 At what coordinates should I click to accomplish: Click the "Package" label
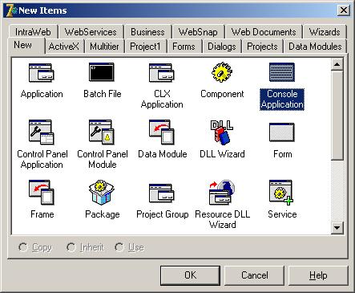coord(103,214)
